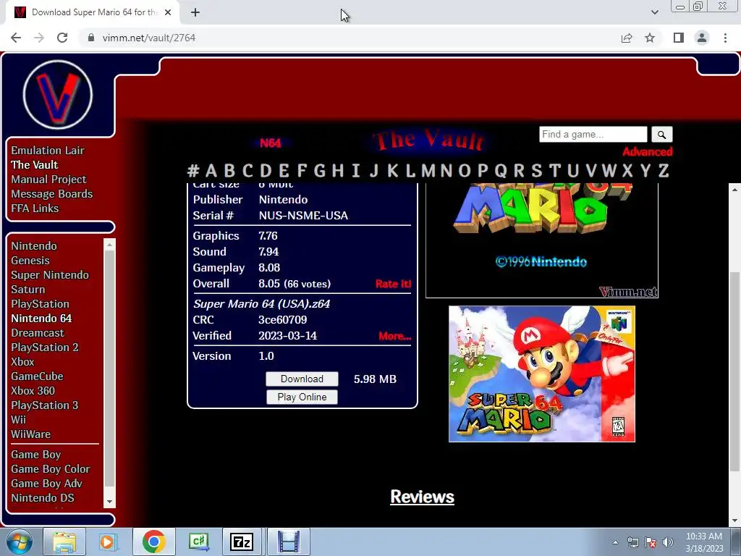Click the Find a game search box

pyautogui.click(x=593, y=134)
